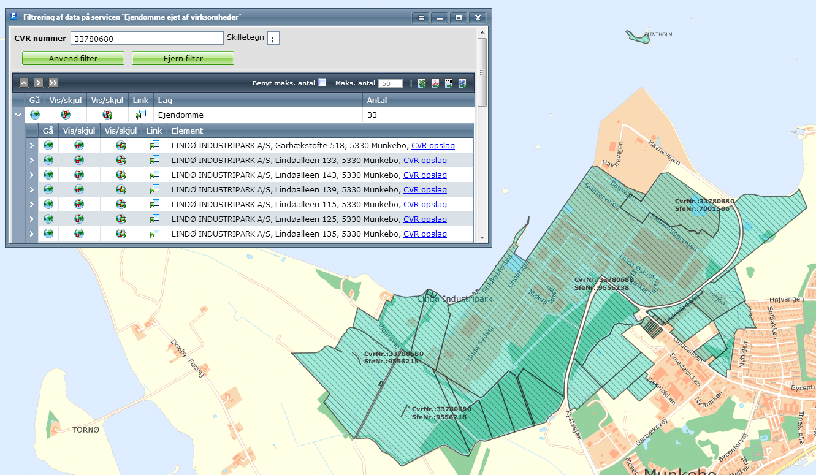Collapse the Ejendomme layer row
This screenshot has height=475, width=816.
point(18,115)
